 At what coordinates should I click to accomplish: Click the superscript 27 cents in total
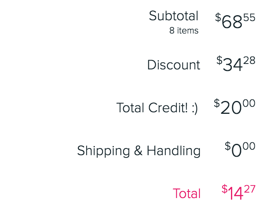click(x=250, y=189)
